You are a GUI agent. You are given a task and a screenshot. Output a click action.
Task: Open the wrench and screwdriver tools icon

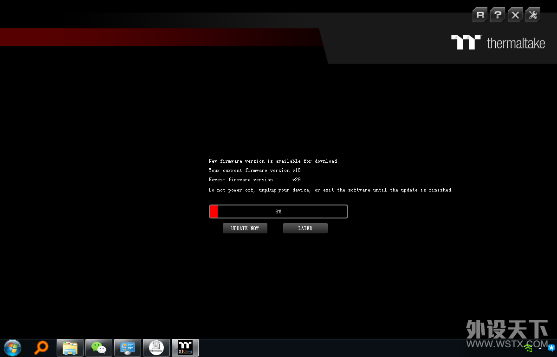click(533, 15)
